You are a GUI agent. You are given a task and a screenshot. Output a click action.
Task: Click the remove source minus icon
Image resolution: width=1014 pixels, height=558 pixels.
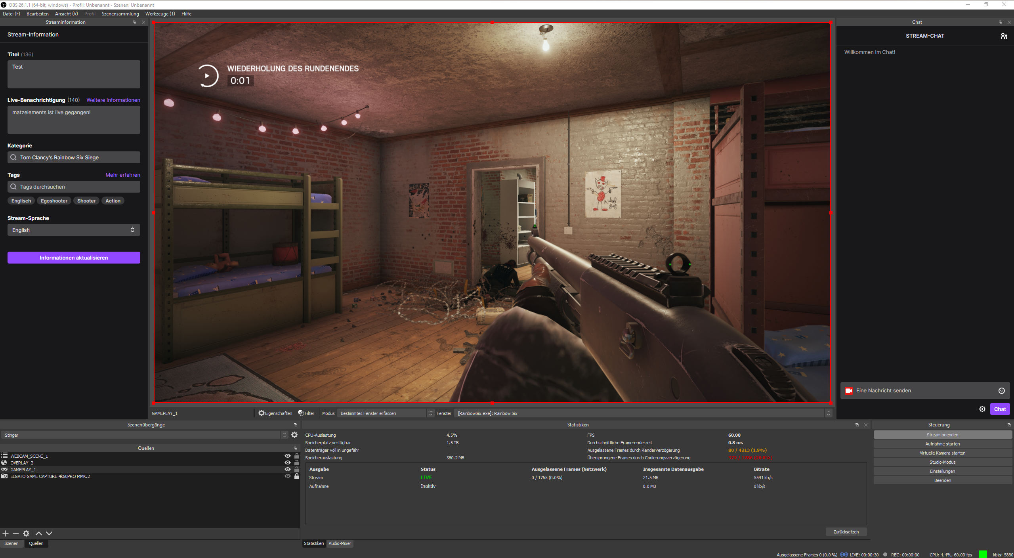tap(16, 533)
